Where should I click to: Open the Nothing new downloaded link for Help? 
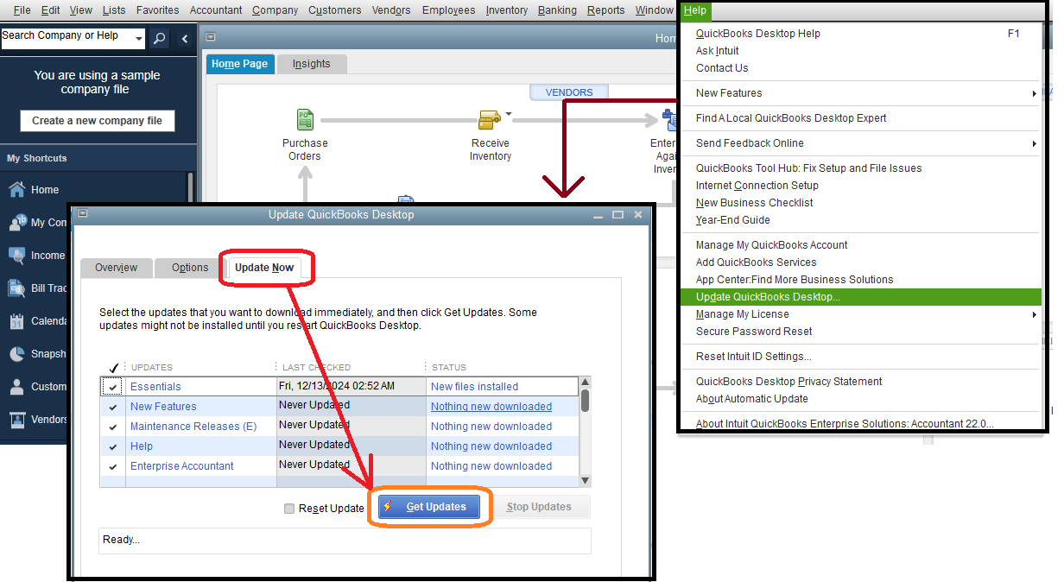coord(491,446)
